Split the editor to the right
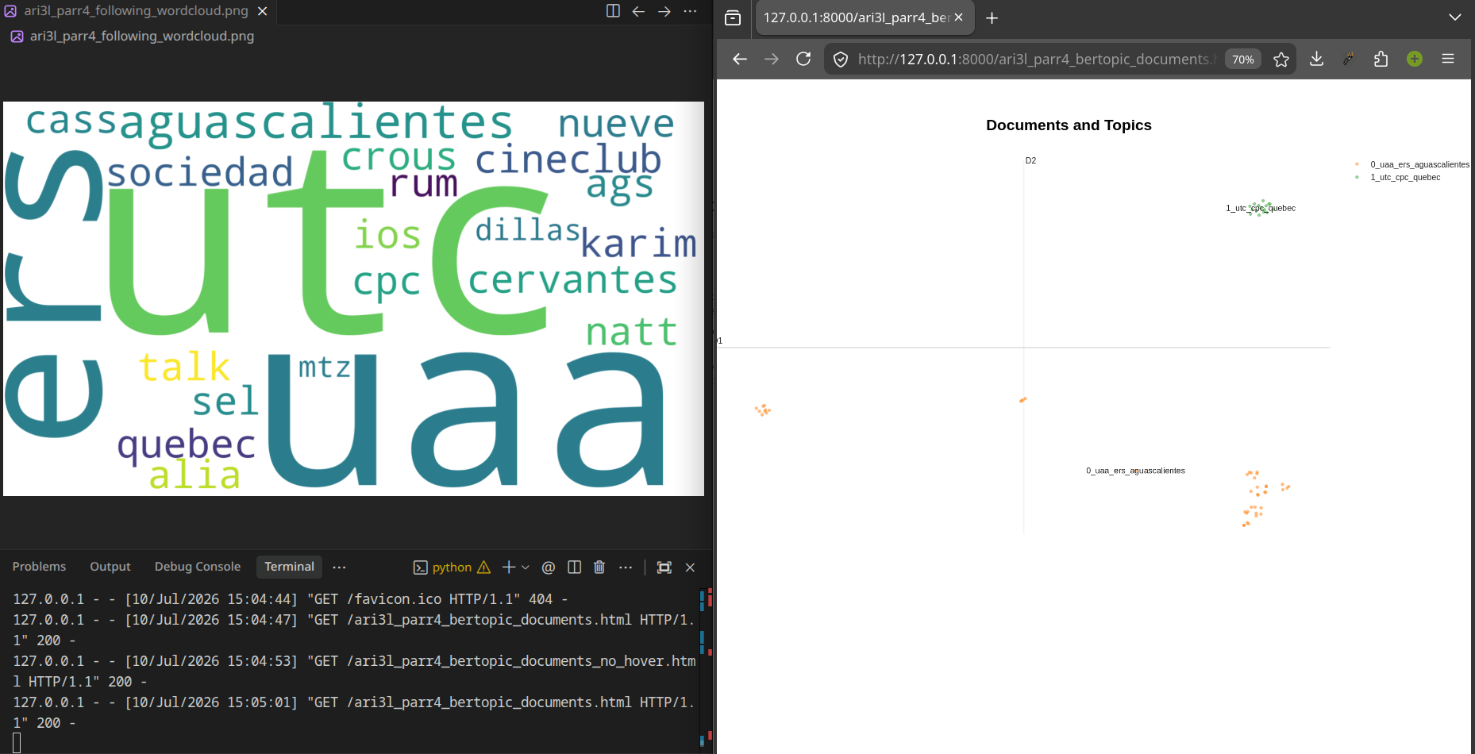 [x=613, y=11]
